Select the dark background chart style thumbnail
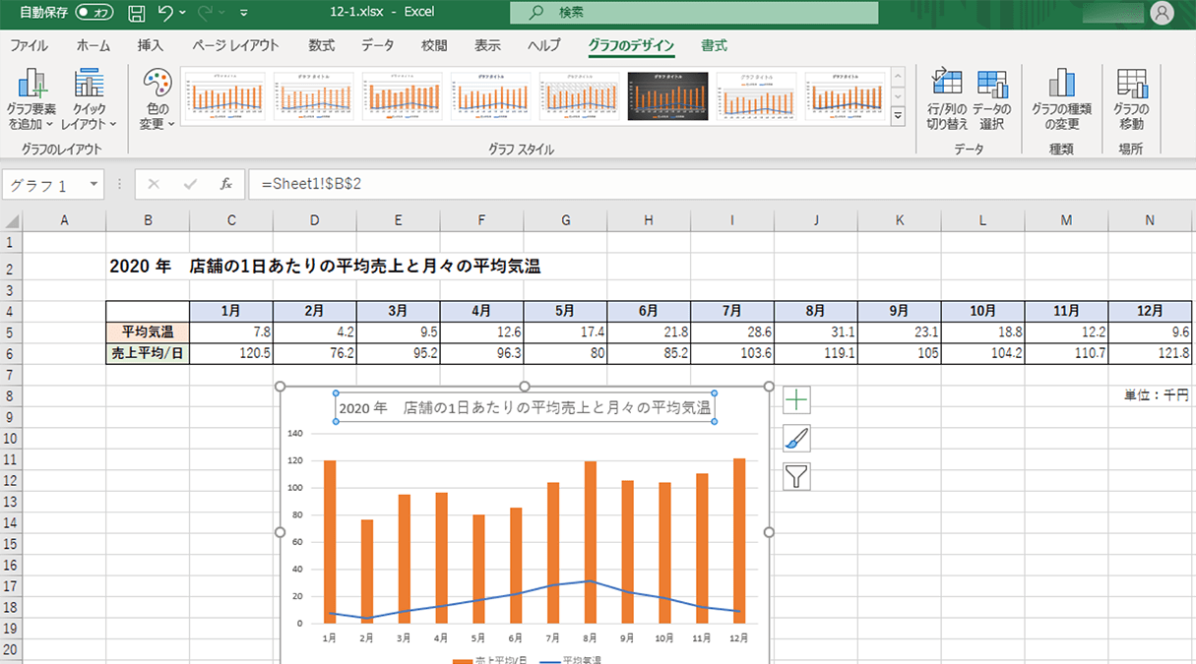This screenshot has width=1196, height=664. point(666,97)
